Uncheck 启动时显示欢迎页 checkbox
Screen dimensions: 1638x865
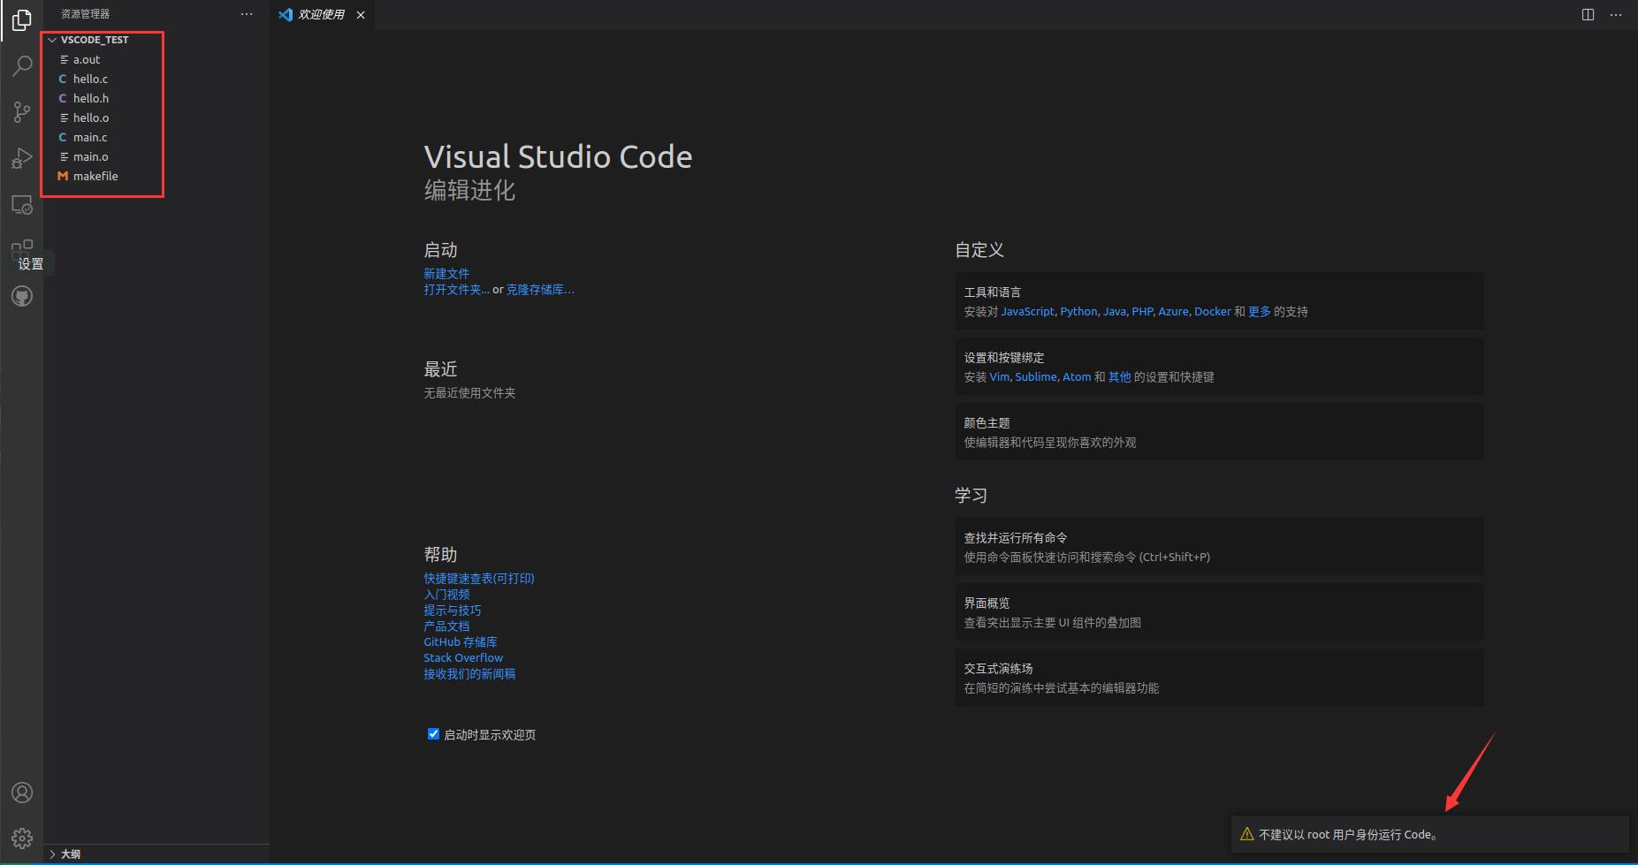[433, 733]
